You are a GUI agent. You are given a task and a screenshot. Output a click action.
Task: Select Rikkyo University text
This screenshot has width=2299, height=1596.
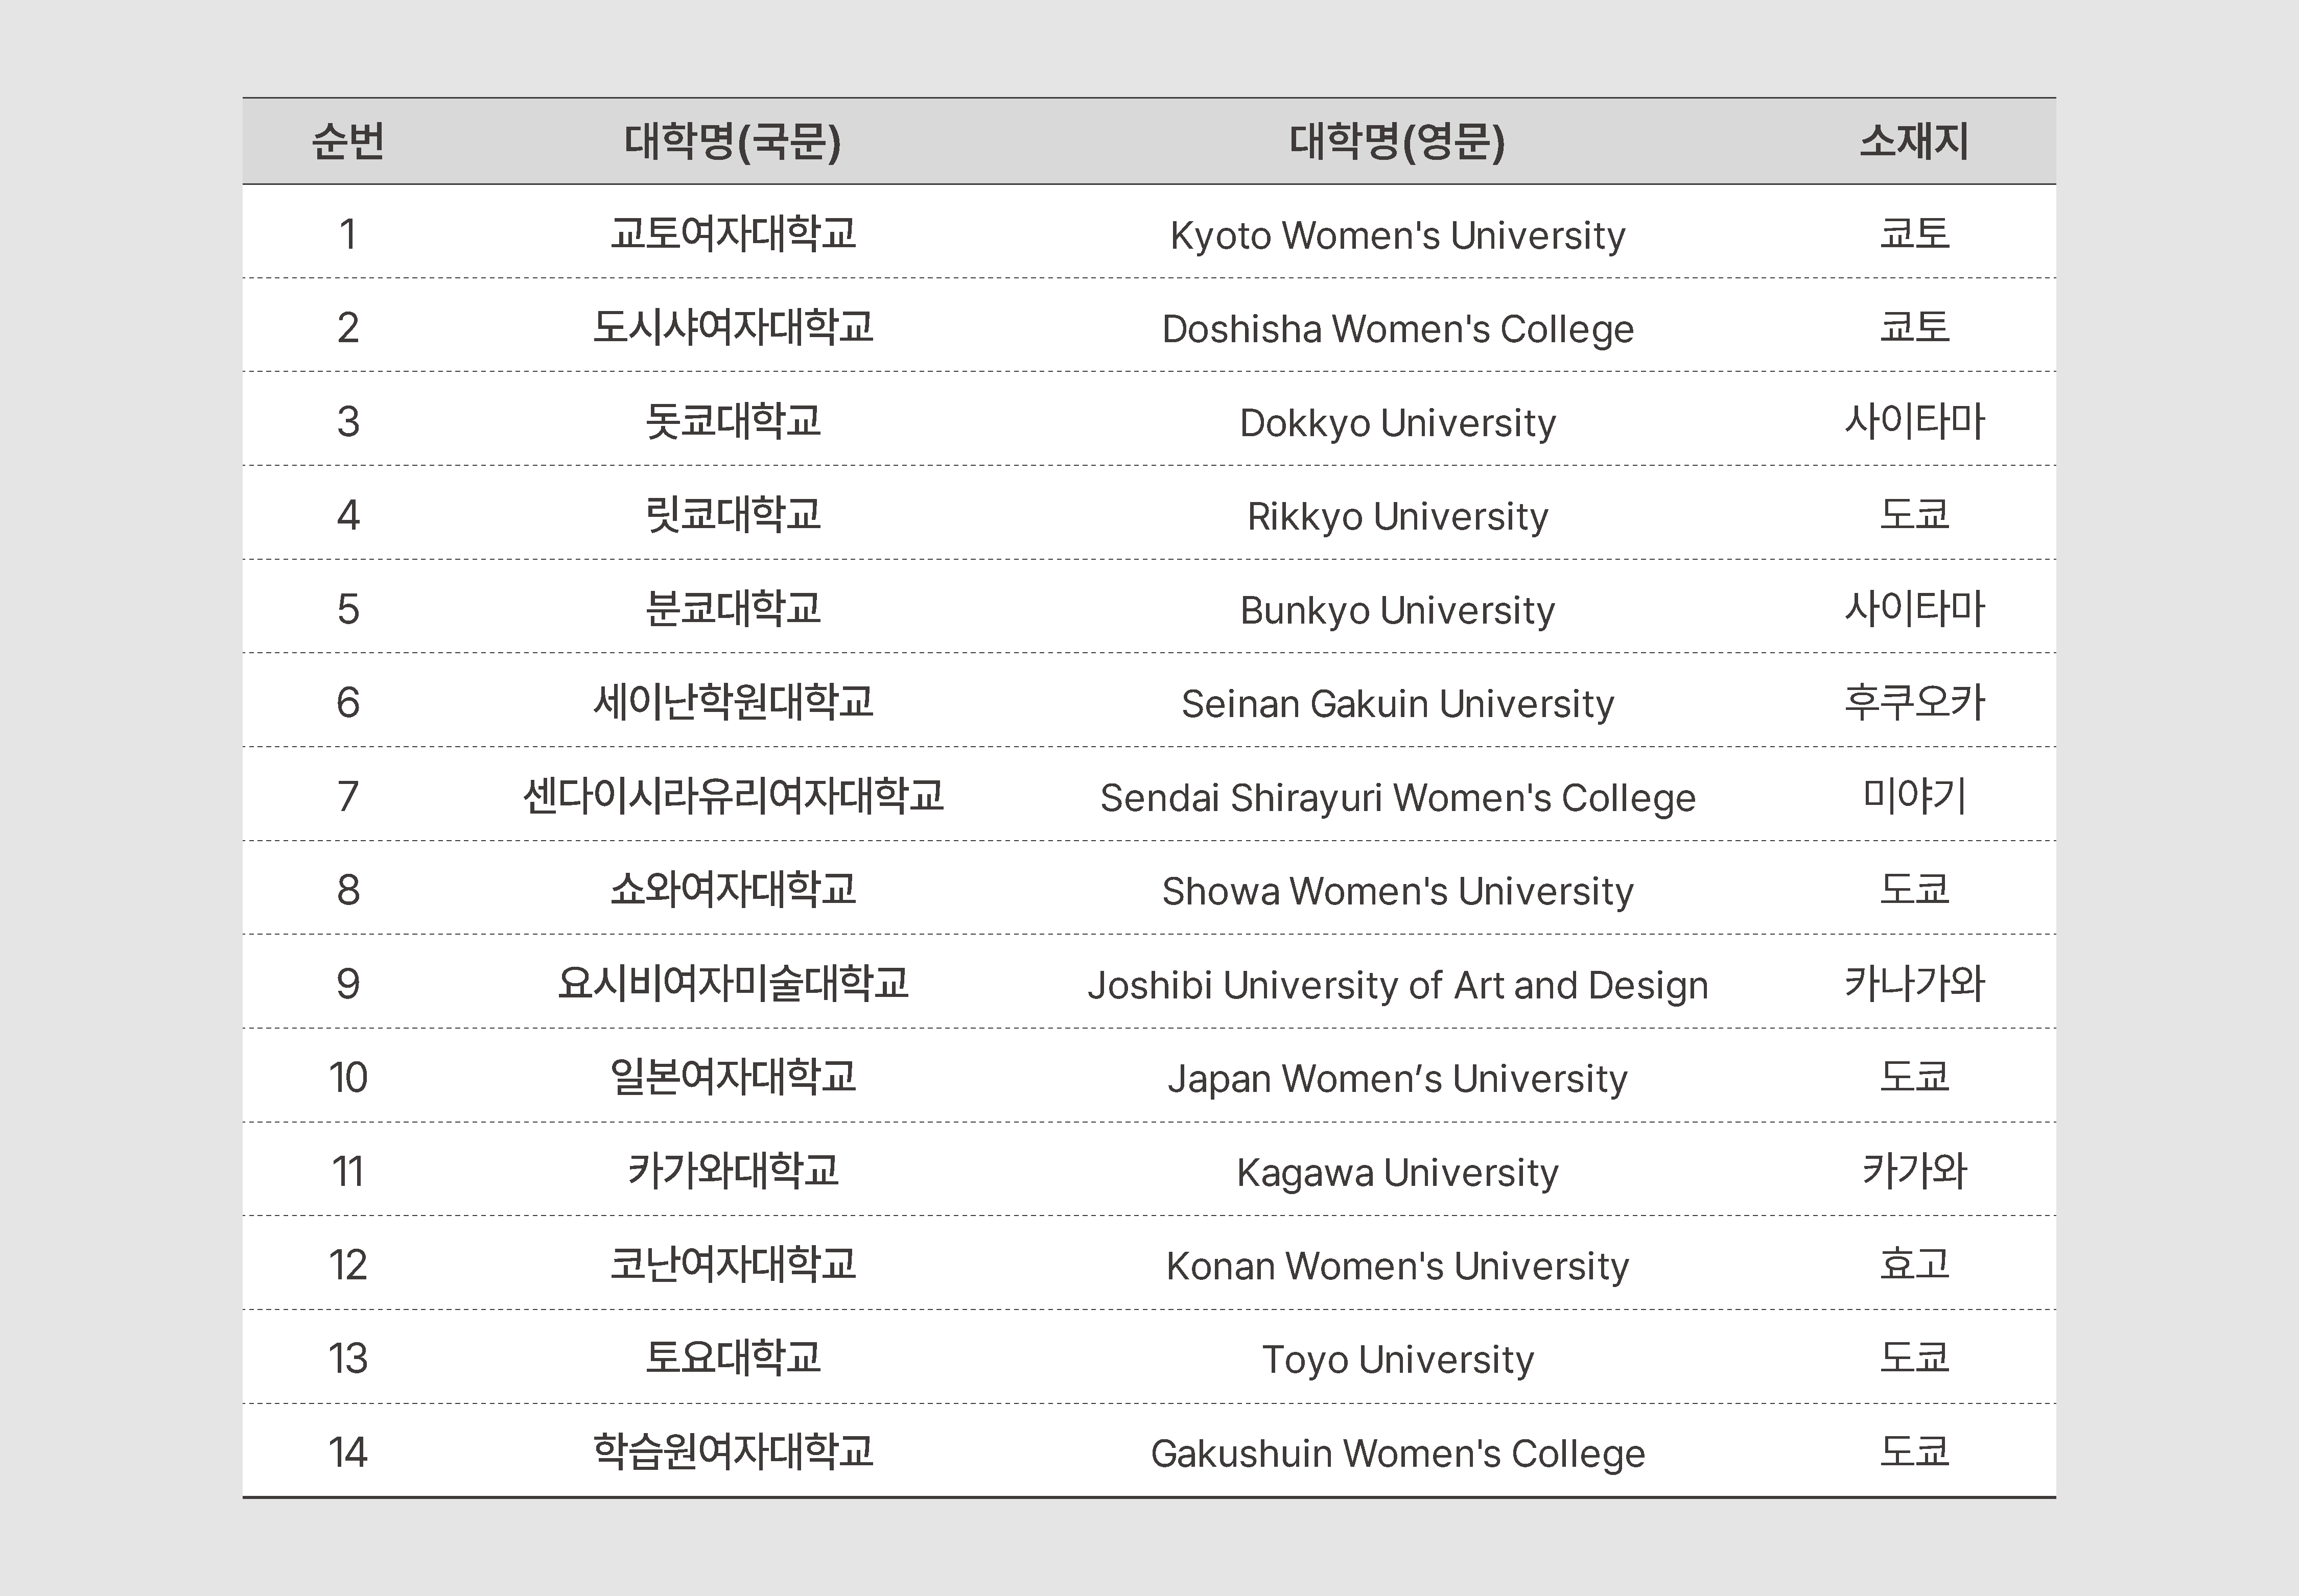[x=1398, y=517]
